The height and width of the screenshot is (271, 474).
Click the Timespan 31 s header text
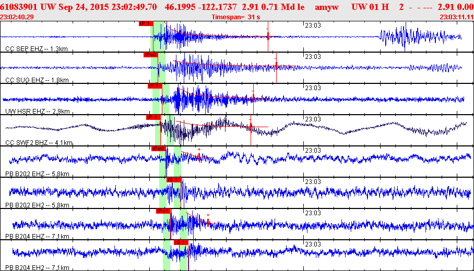pyautogui.click(x=235, y=17)
